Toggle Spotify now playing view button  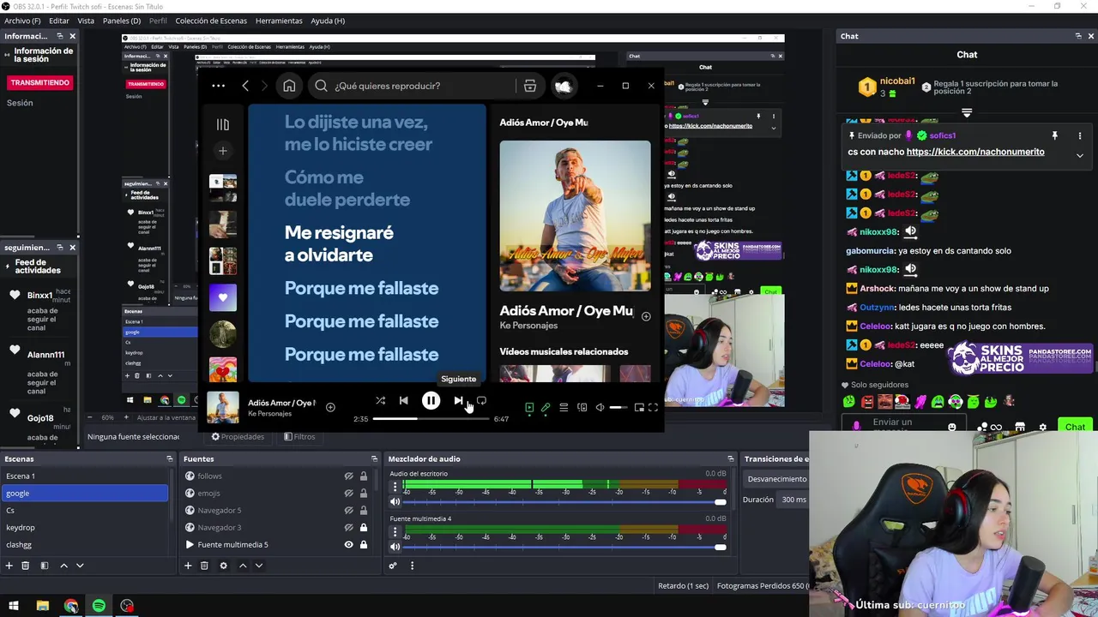point(529,408)
